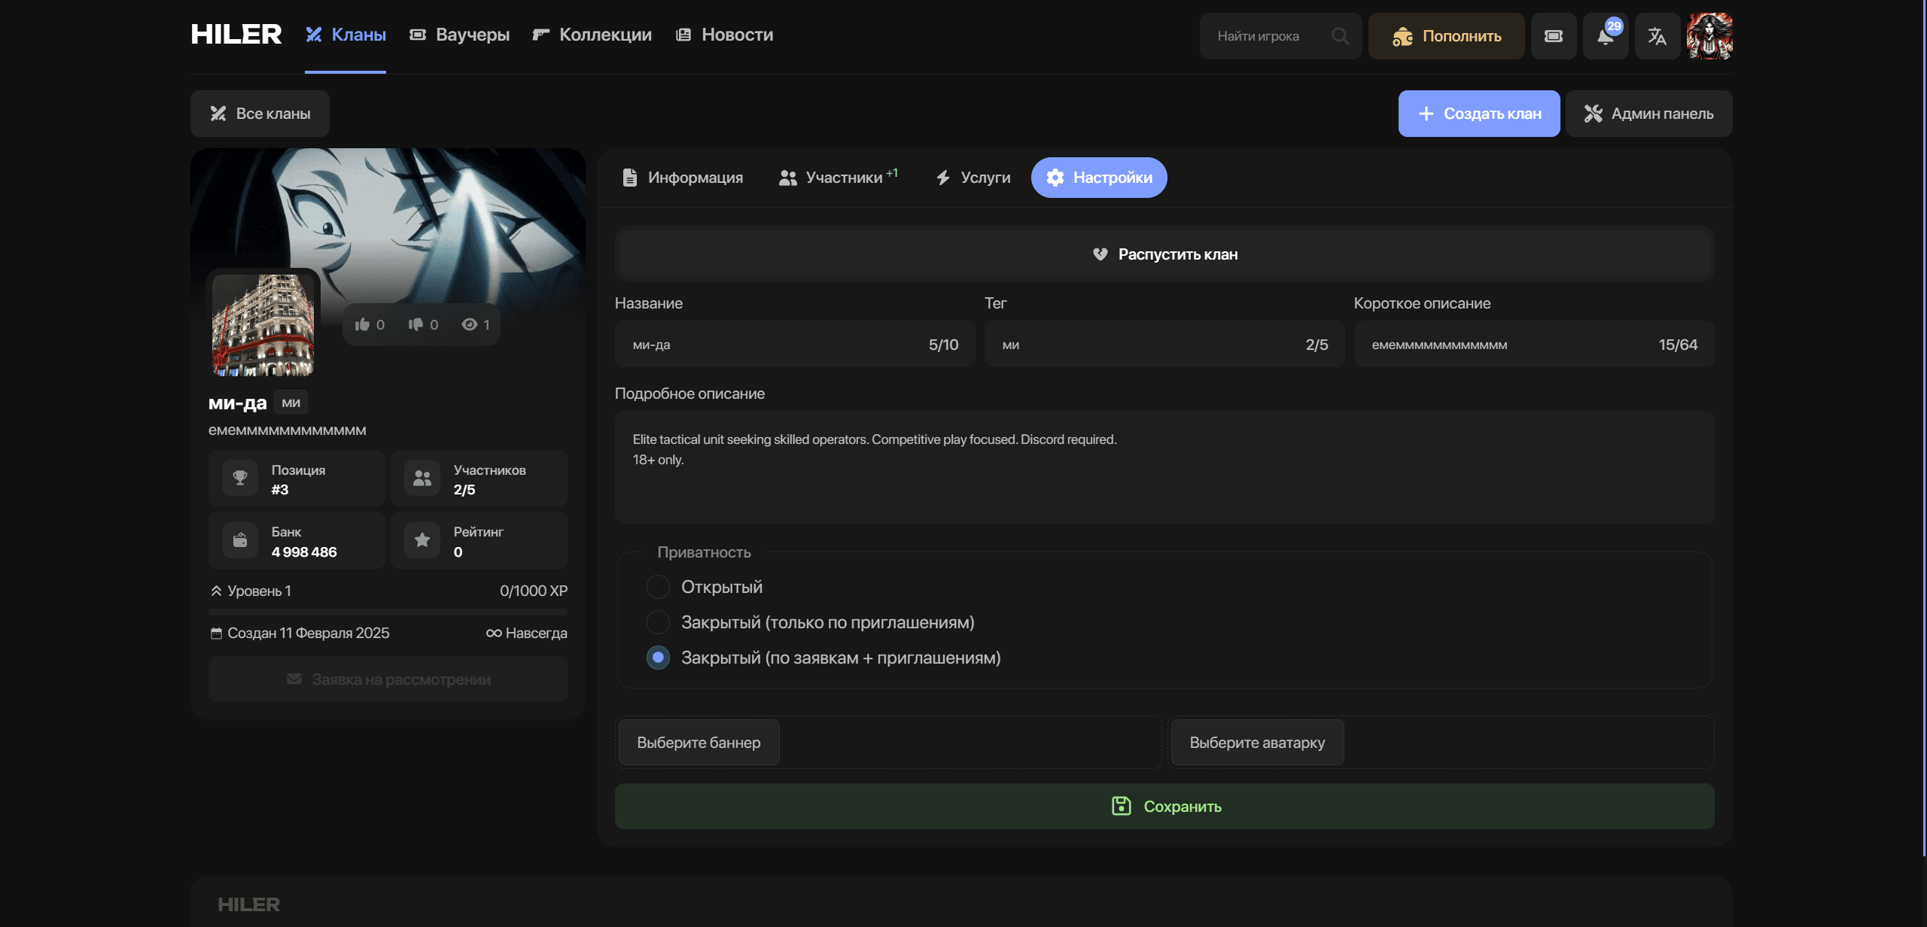1927x927 pixels.
Task: Switch to the Услуги tab
Action: (x=973, y=178)
